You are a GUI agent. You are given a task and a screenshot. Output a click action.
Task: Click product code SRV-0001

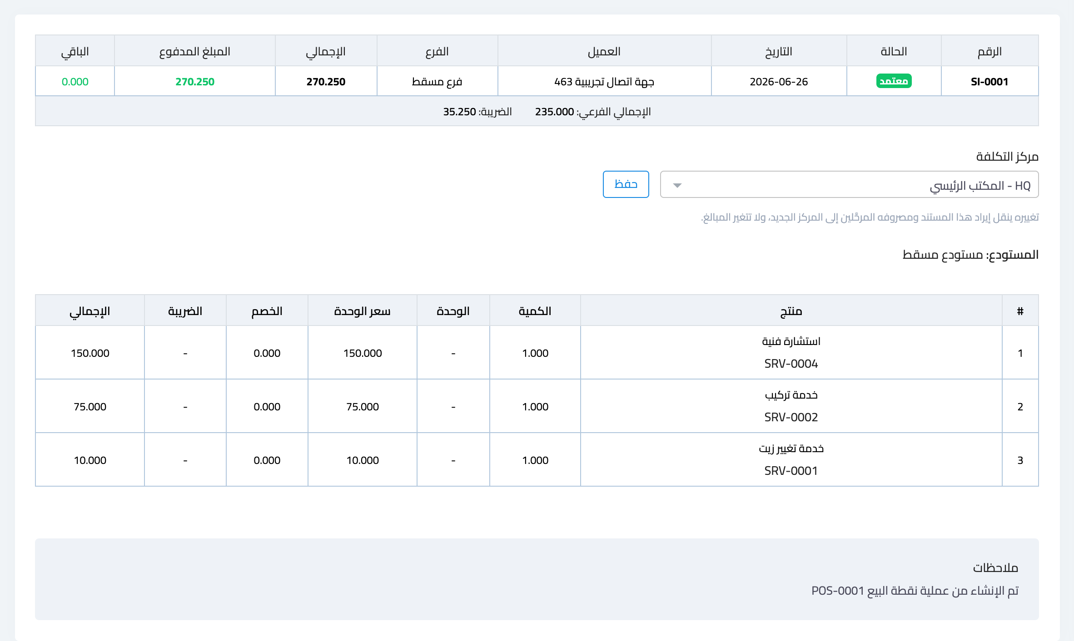pyautogui.click(x=791, y=471)
